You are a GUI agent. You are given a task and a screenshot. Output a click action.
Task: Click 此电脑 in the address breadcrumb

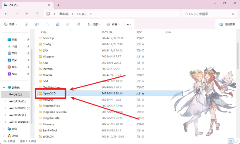click(64, 14)
